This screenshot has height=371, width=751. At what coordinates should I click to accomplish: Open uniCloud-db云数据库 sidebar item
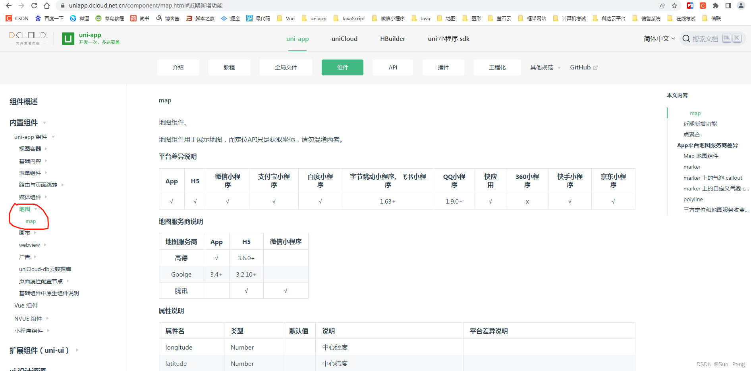click(x=45, y=269)
